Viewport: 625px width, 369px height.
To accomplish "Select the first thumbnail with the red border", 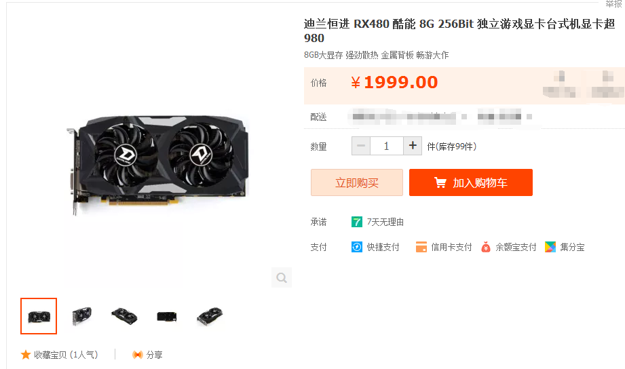I will (39, 316).
